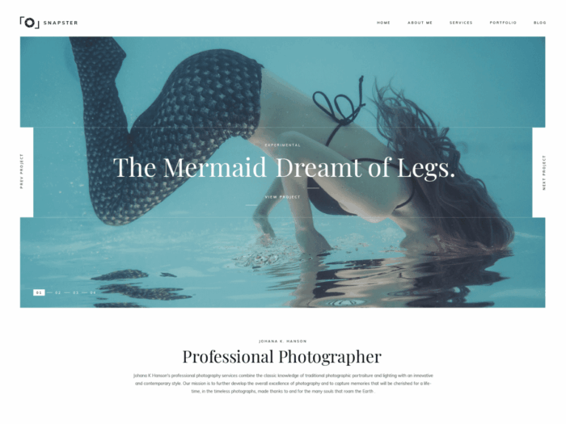This screenshot has width=566, height=424.
Task: Click the Experimental category label
Action: click(283, 145)
